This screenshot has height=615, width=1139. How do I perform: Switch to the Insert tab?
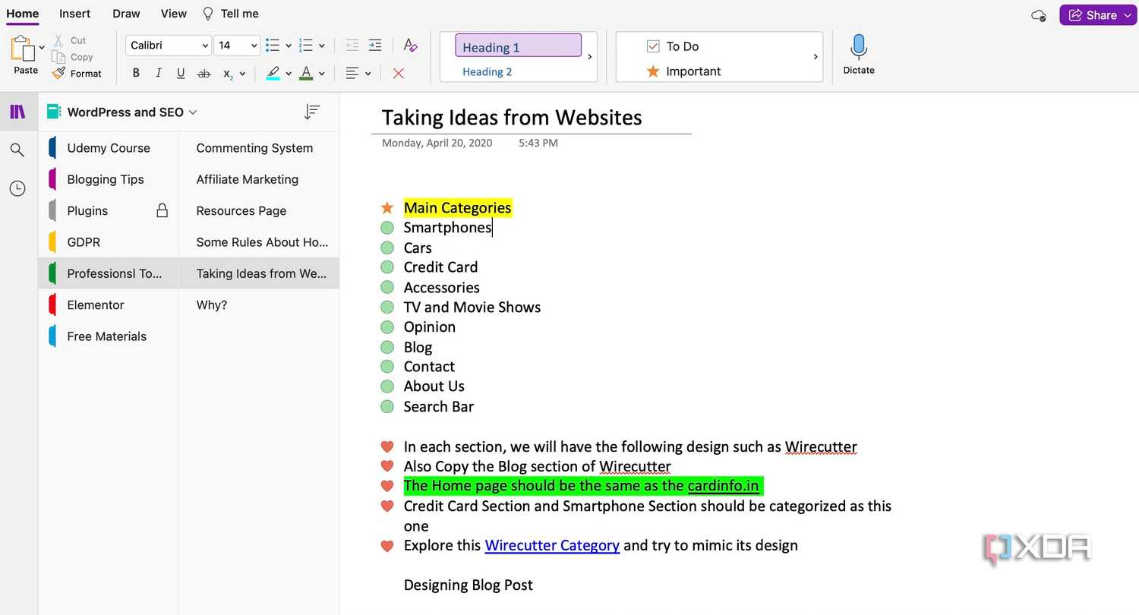(75, 13)
